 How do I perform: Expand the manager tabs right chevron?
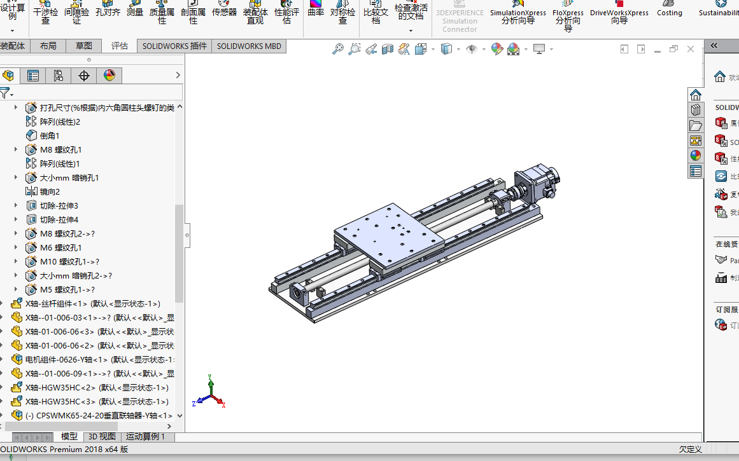click(178, 75)
